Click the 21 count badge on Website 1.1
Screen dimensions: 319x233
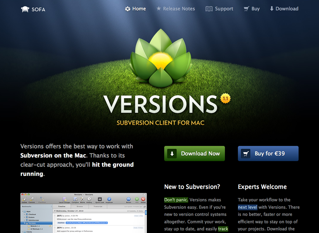(x=50, y=226)
